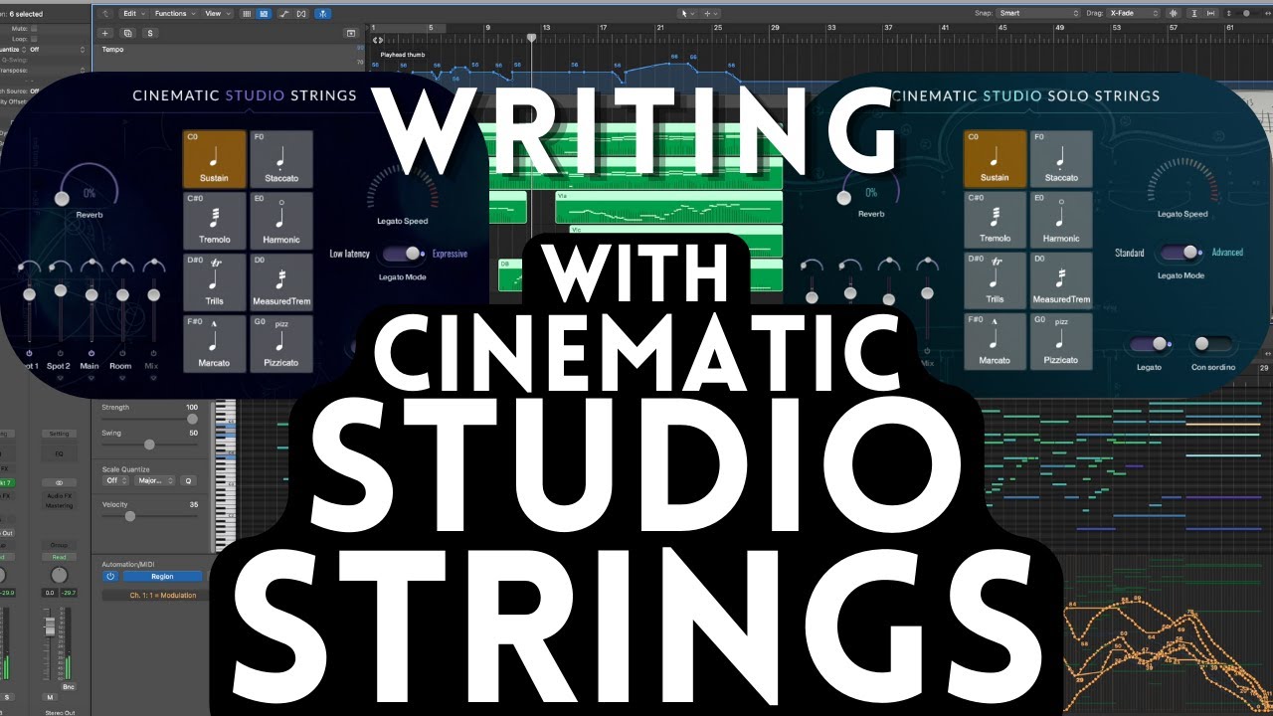Select Staccato articulation in Cinematic Studio Strings
1273x716 pixels.
click(281, 159)
